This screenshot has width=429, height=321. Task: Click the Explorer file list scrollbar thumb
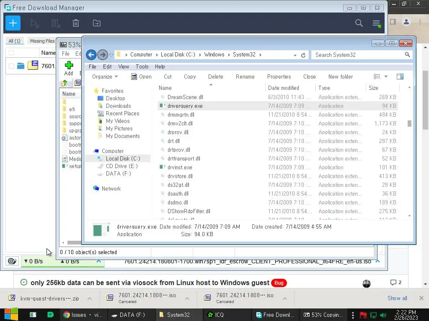tap(409, 124)
